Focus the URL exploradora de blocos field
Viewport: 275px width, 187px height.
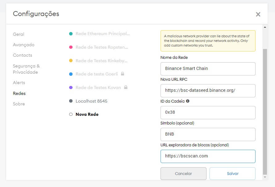tap(208, 157)
